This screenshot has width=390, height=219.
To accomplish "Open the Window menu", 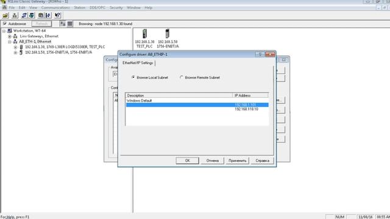I will coord(133,8).
